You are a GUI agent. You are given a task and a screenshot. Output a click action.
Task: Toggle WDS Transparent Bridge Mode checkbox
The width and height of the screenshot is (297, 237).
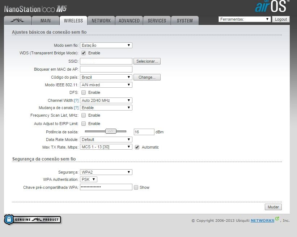click(x=84, y=53)
